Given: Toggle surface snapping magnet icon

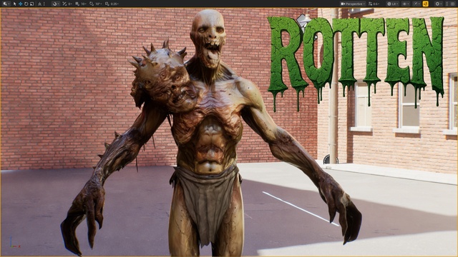Looking at the screenshot, I should pyautogui.click(x=55, y=4).
